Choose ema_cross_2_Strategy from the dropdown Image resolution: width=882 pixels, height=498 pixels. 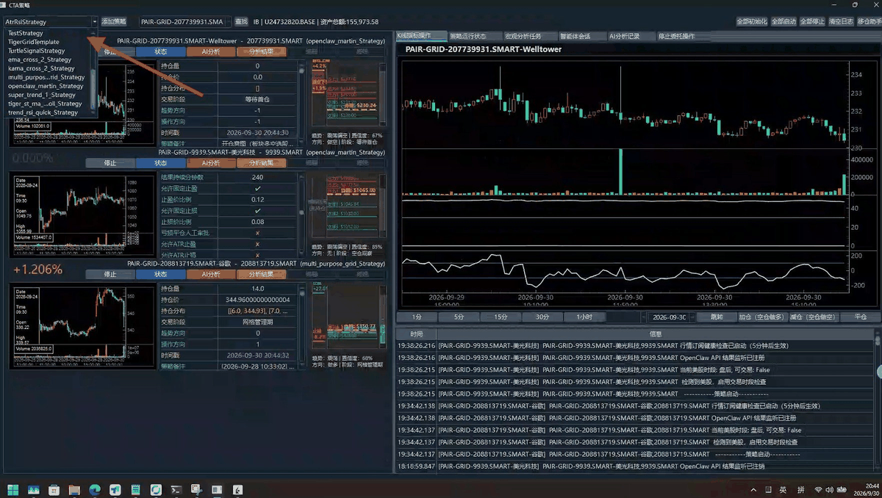[x=40, y=59]
